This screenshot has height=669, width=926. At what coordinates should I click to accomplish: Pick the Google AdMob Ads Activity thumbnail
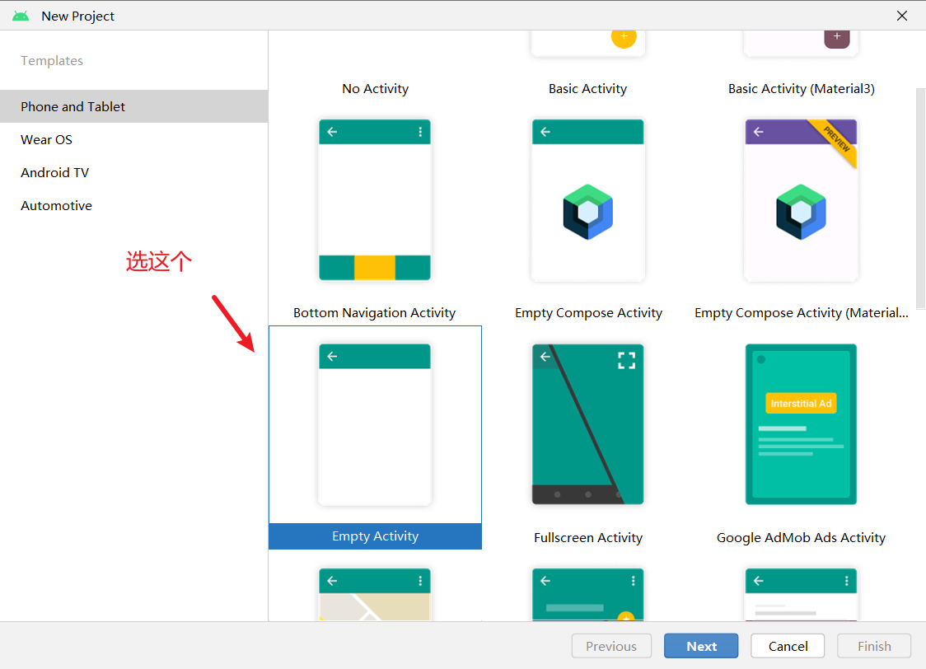click(801, 424)
